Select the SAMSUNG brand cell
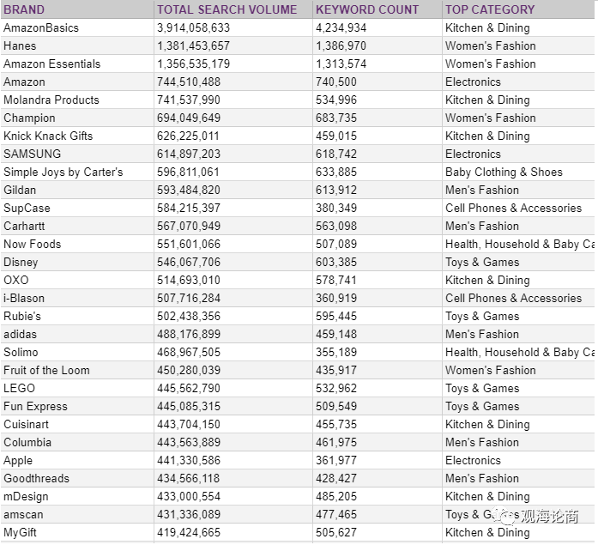The image size is (598, 545). tap(77, 154)
